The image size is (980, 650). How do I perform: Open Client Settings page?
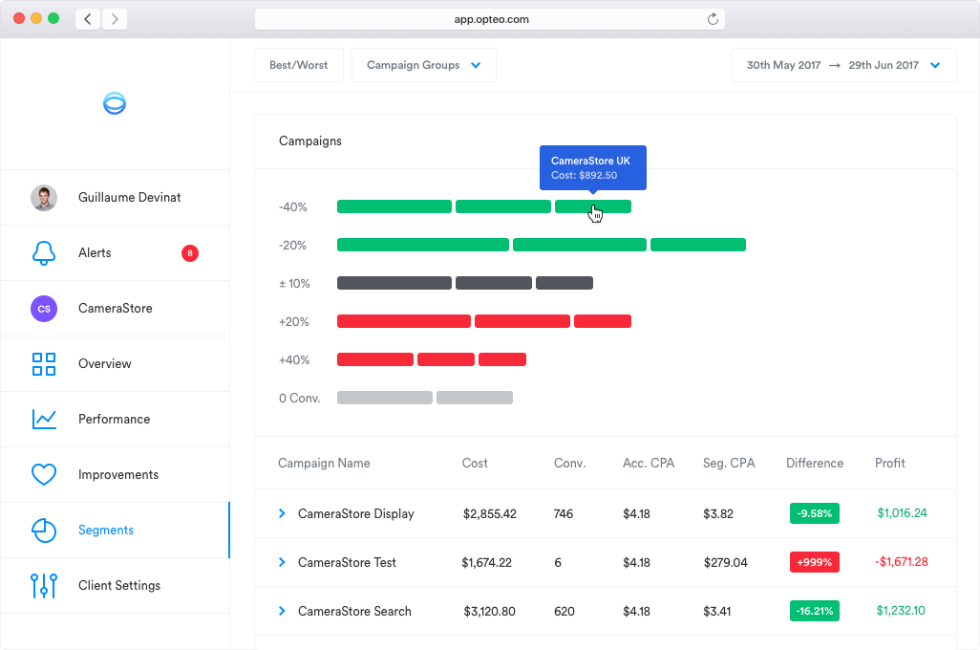pyautogui.click(x=115, y=586)
